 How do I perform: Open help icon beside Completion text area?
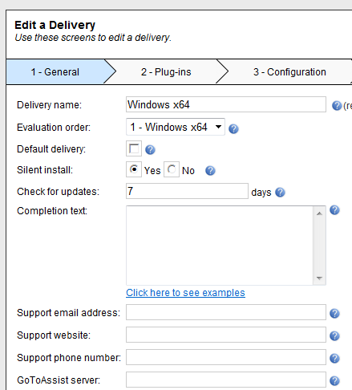(334, 210)
